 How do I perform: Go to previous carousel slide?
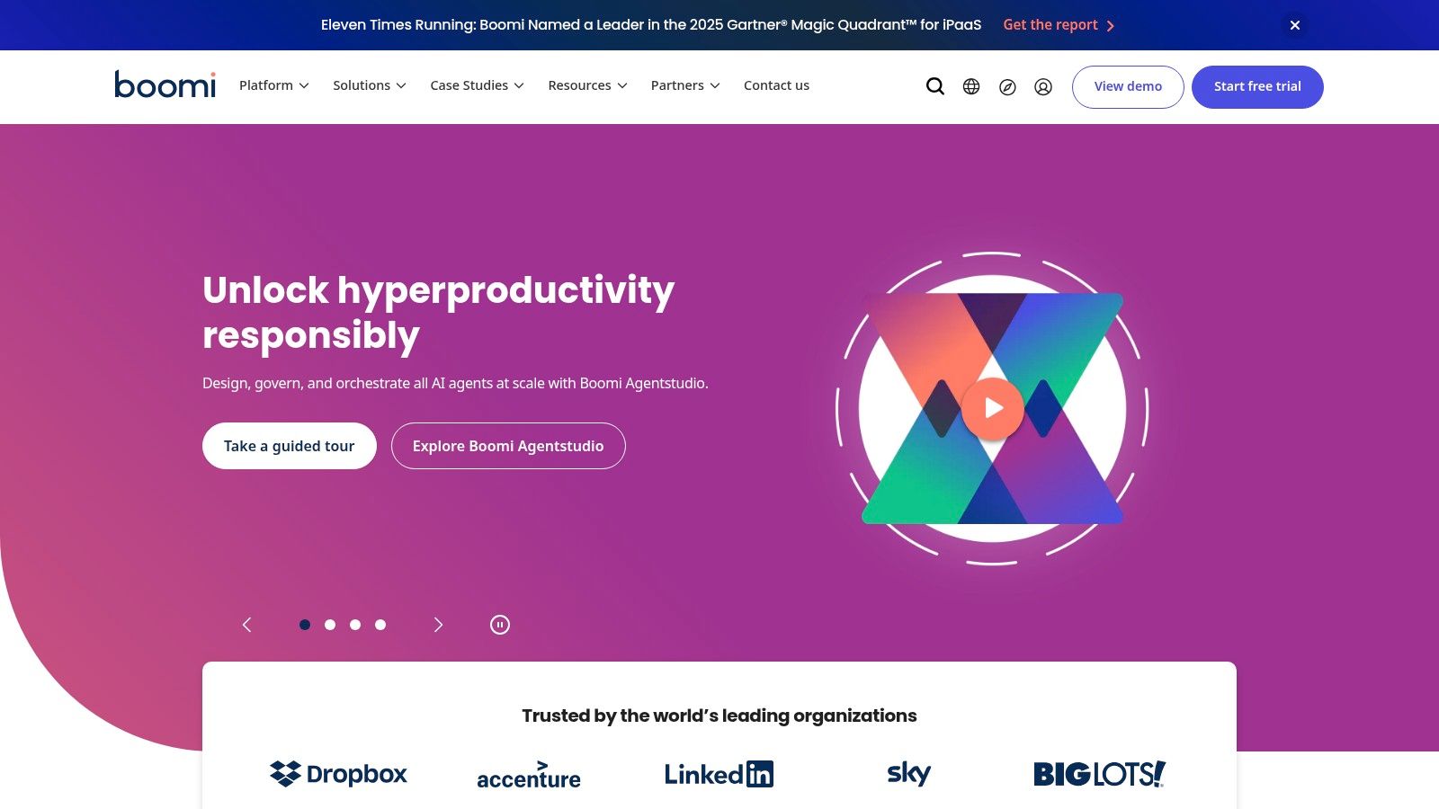(247, 625)
